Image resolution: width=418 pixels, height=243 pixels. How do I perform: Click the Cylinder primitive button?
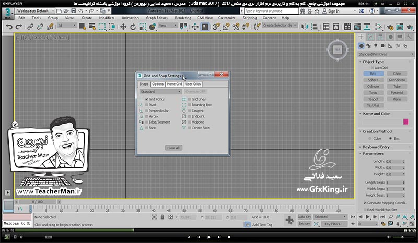click(373, 86)
